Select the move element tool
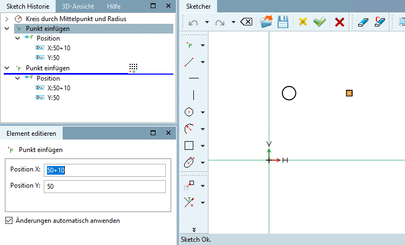Viewport: 405px width, 245px height. tap(189, 186)
